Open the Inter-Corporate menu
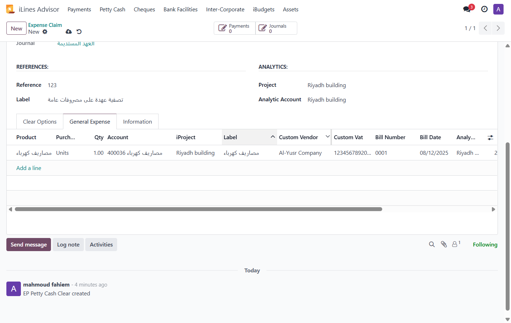This screenshot has width=511, height=323. click(x=225, y=10)
